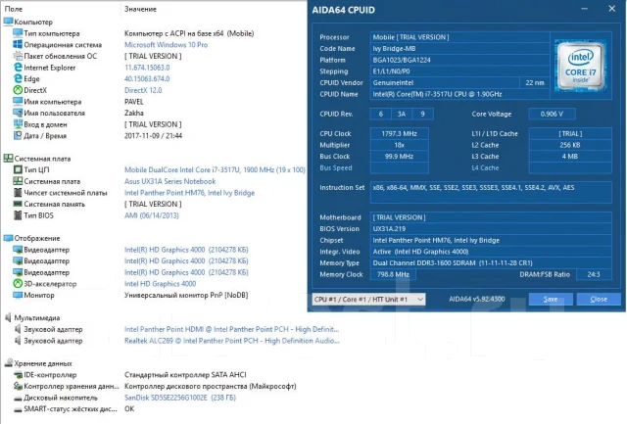Open the Intel HD Graphics 4000 3D-accelerator link
Image resolution: width=627 pixels, height=424 pixels.
click(x=160, y=283)
